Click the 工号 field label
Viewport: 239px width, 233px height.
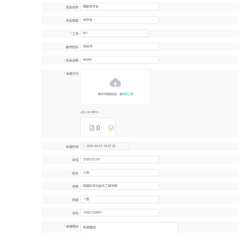(x=75, y=34)
